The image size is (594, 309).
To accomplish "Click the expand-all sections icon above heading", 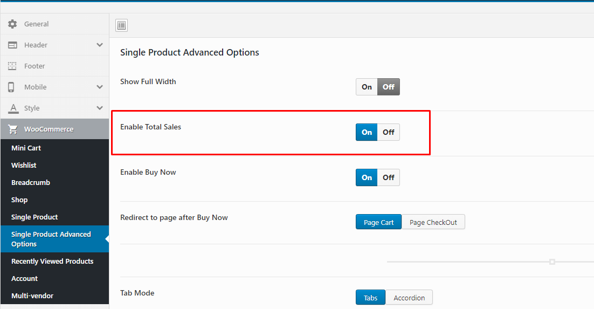I will [x=122, y=25].
